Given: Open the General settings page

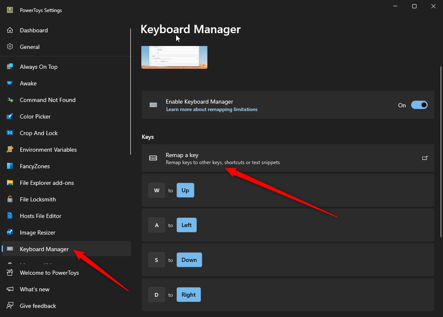Looking at the screenshot, I should (x=29, y=47).
